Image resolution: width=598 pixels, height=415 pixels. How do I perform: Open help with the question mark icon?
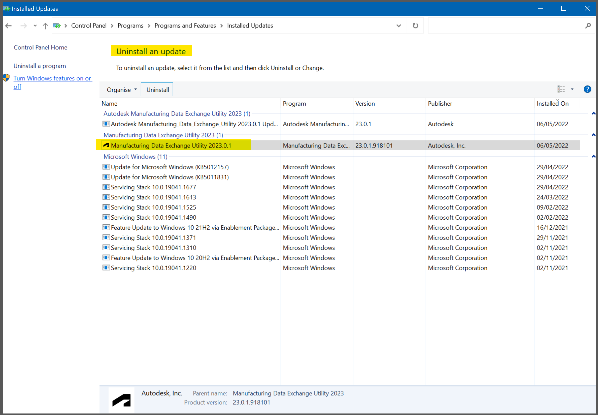(587, 89)
